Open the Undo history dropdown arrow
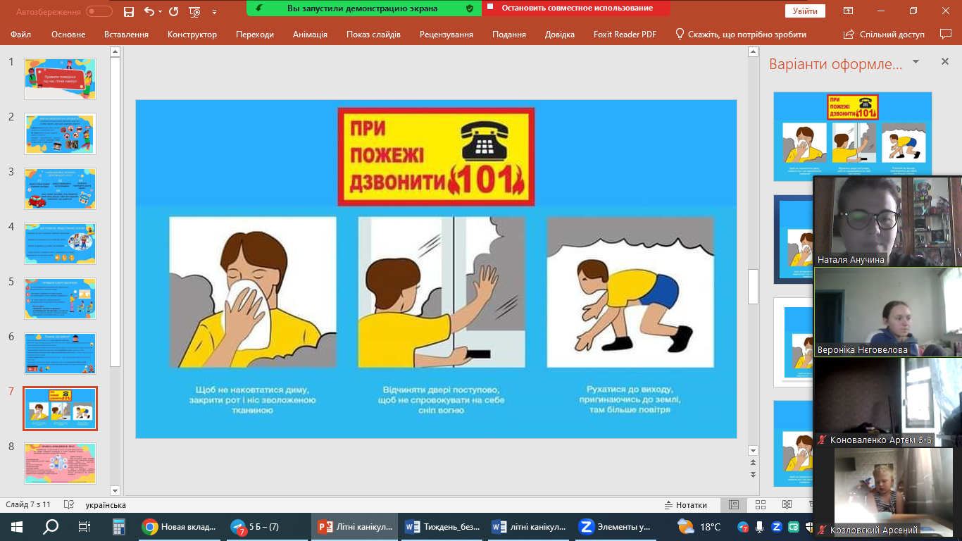 [160, 11]
